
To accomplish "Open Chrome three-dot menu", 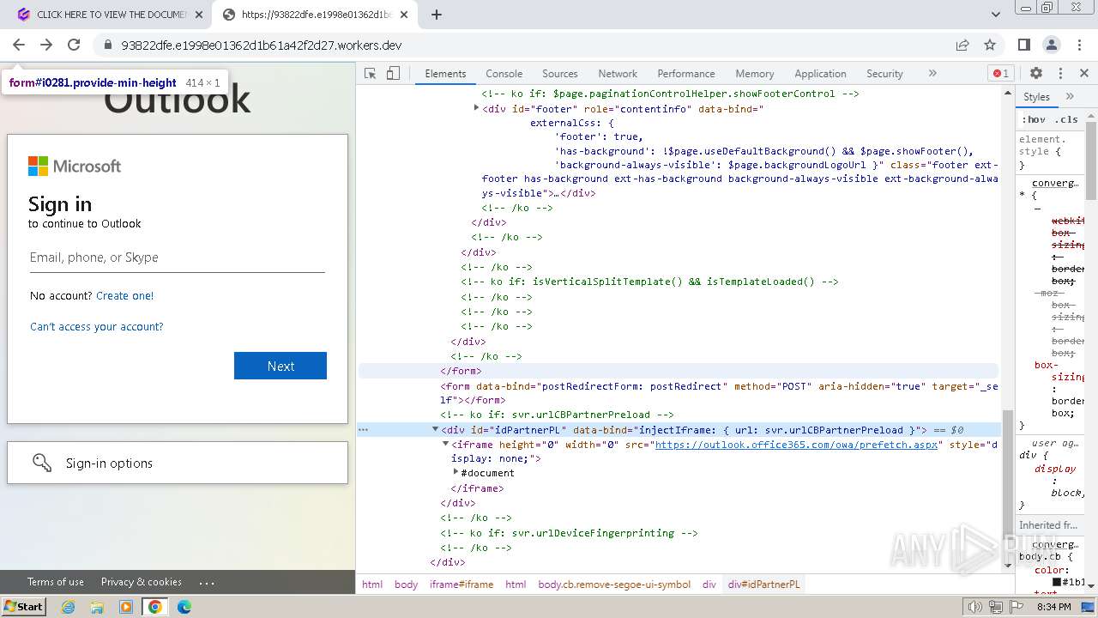I will click(x=1079, y=45).
